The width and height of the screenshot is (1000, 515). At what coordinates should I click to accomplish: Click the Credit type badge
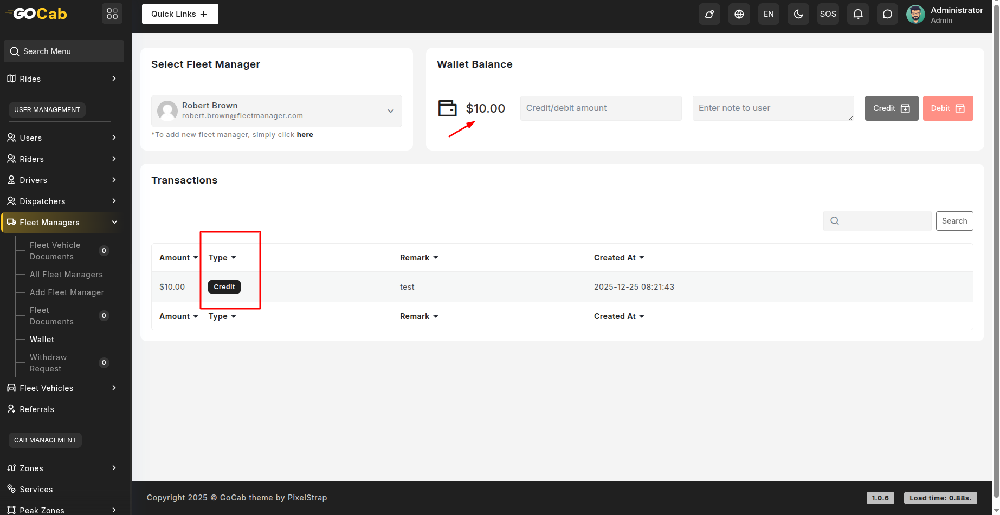(224, 287)
